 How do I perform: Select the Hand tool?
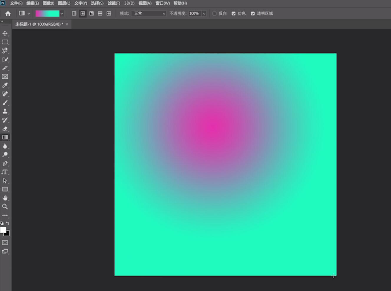pyautogui.click(x=5, y=198)
